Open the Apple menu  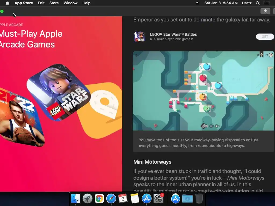[x=7, y=3]
